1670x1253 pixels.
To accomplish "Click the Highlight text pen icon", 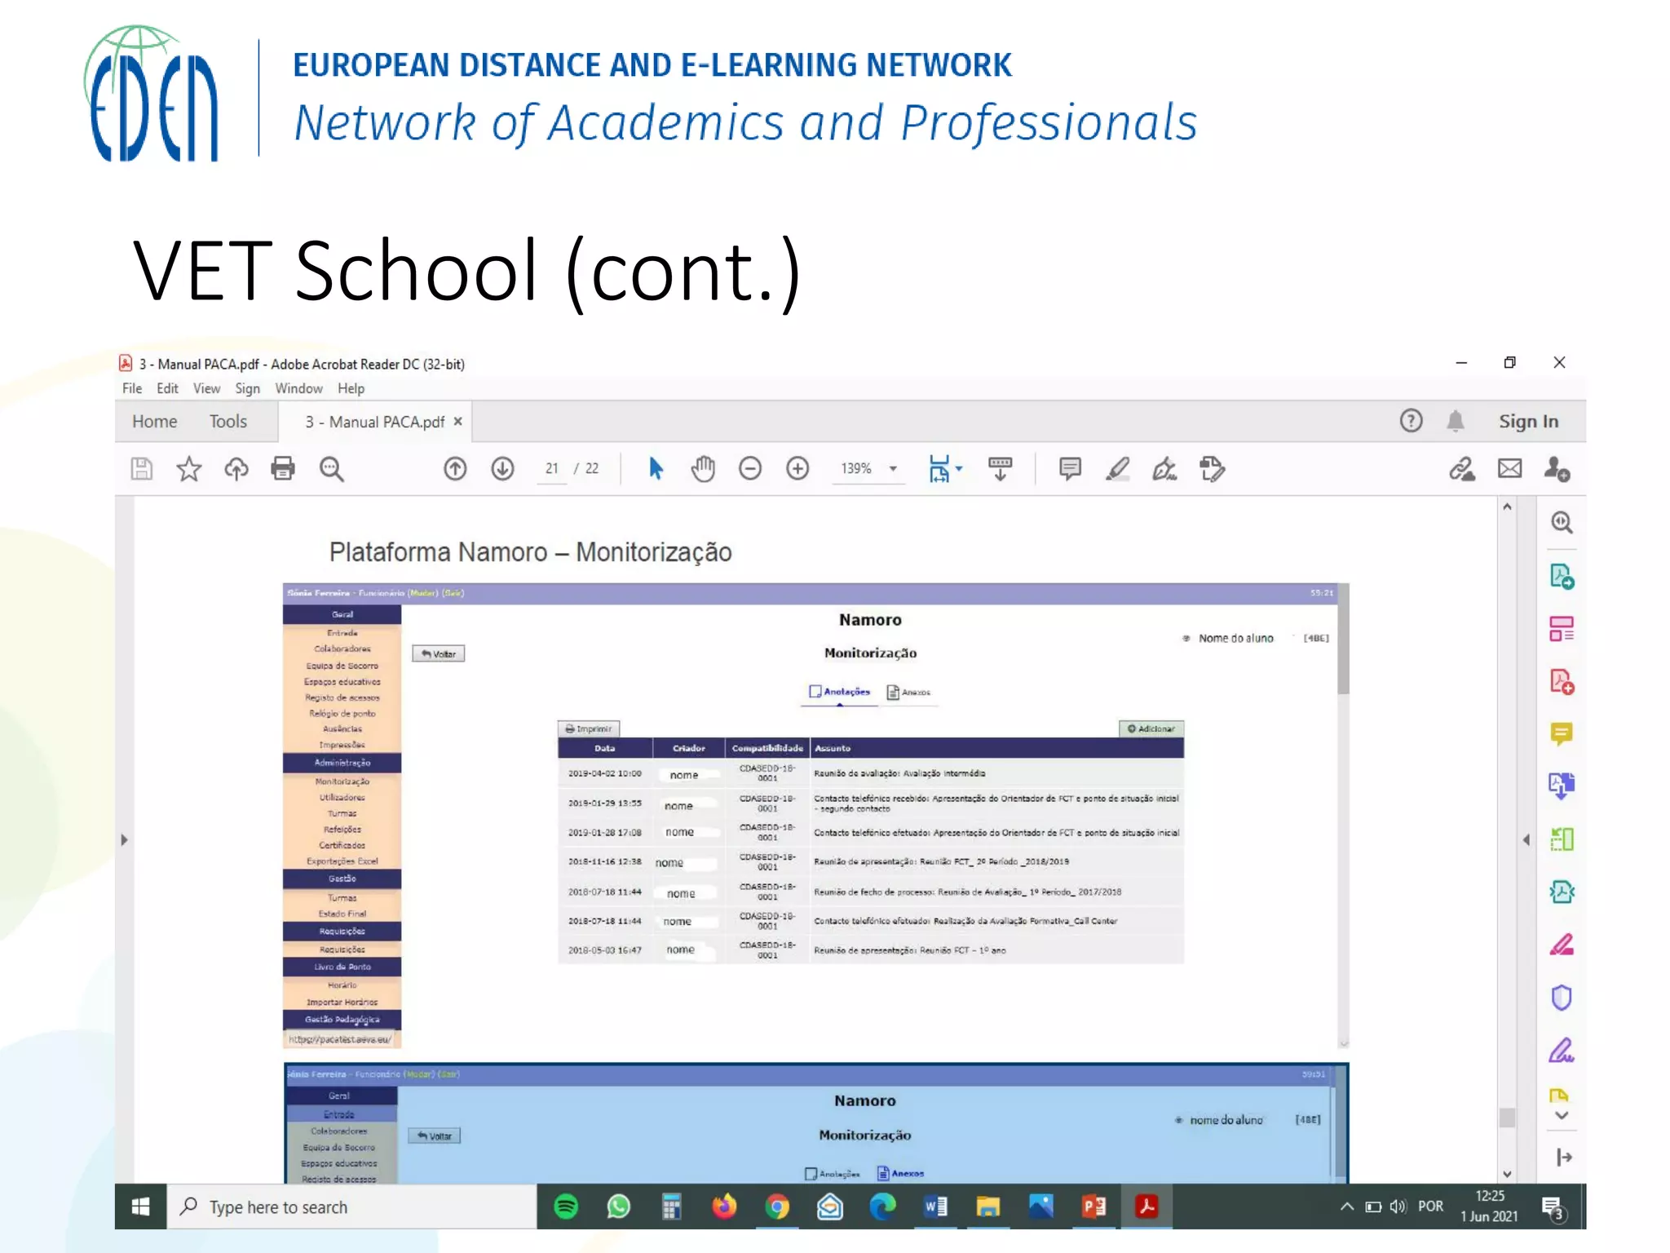I will [1117, 469].
